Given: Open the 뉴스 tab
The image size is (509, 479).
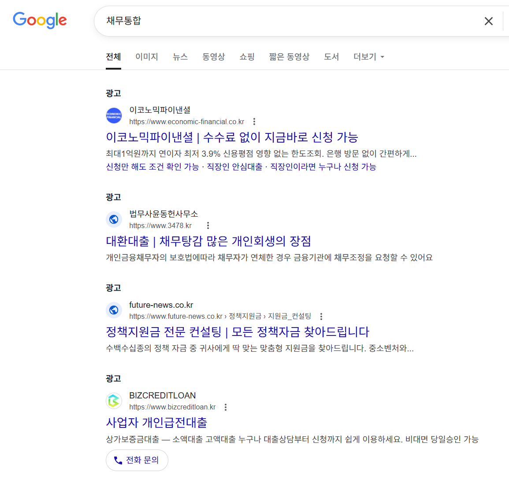Looking at the screenshot, I should click(180, 57).
